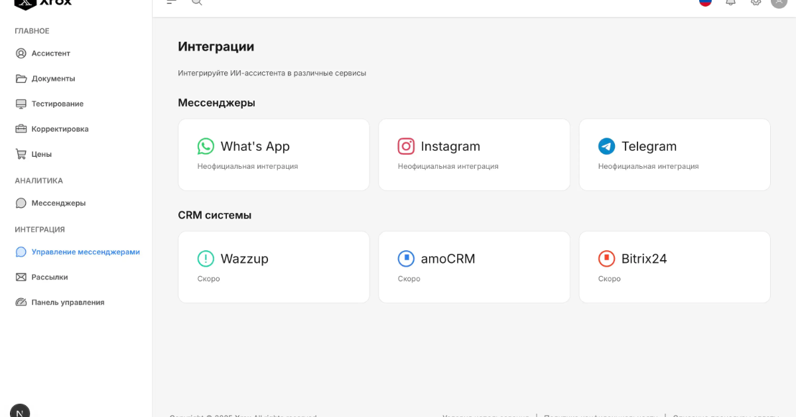Viewport: 796px width, 417px height.
Task: Open the Instagram integration card
Action: (474, 155)
